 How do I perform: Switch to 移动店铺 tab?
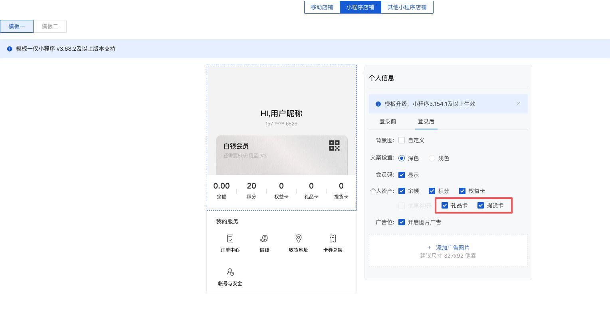(322, 7)
